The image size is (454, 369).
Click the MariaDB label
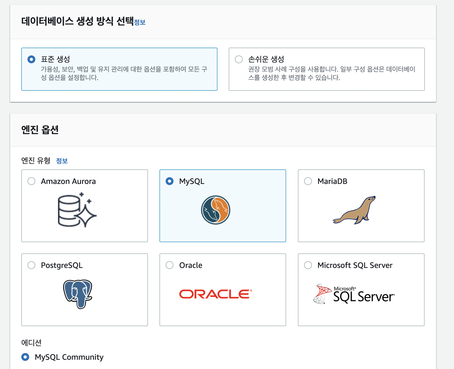coord(332,181)
